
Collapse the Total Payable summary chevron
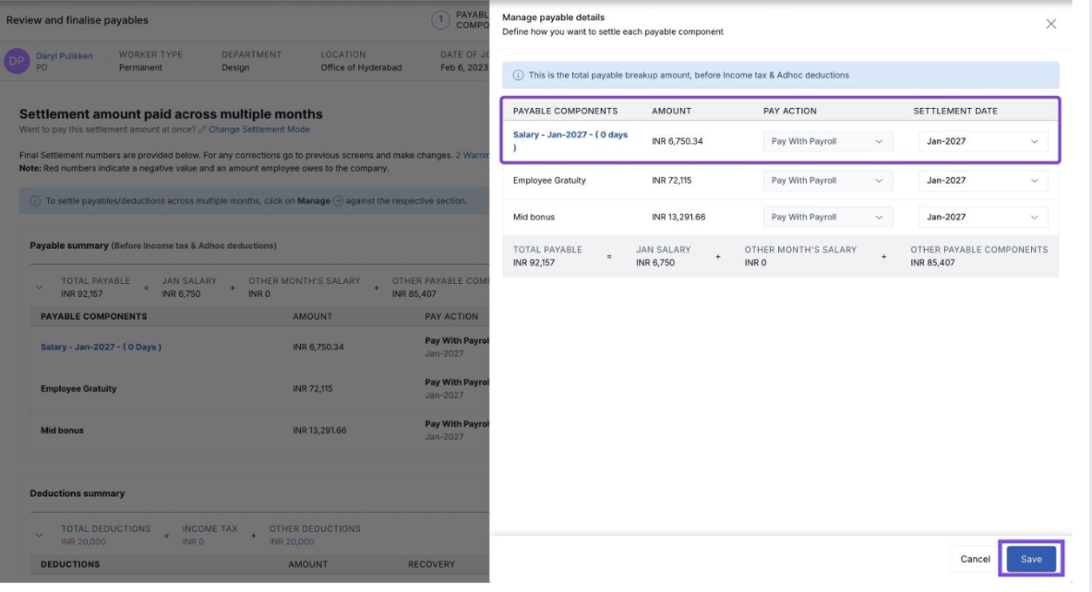(x=40, y=288)
